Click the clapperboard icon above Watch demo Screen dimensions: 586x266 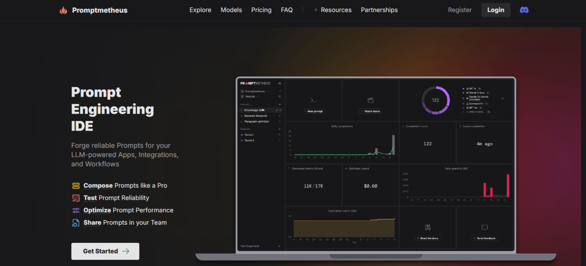(x=370, y=100)
